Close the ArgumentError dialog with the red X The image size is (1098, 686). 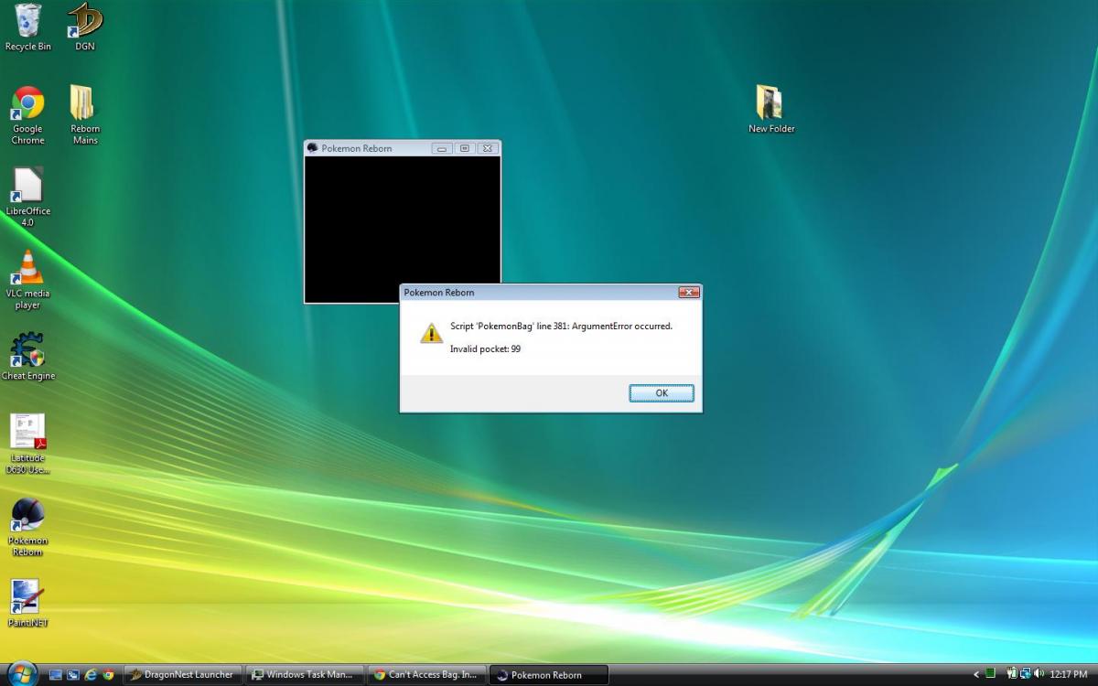689,293
